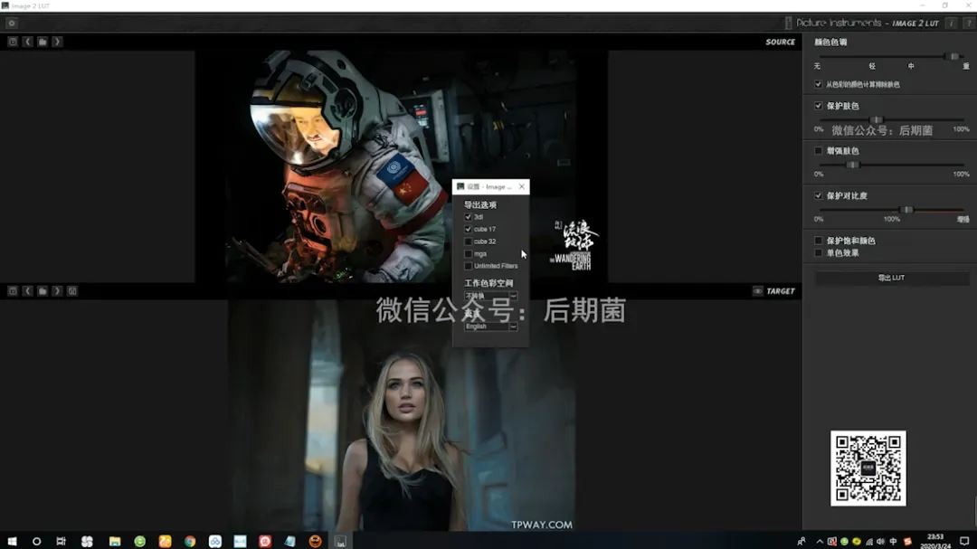Click the 导出 LUT export button
This screenshot has width=977, height=549.
click(892, 278)
